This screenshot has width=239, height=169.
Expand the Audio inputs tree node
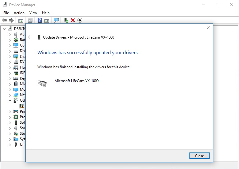click(10, 35)
